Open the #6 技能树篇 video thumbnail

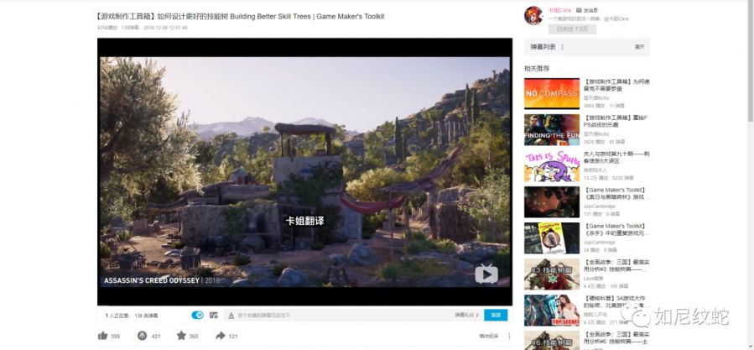[x=552, y=341]
